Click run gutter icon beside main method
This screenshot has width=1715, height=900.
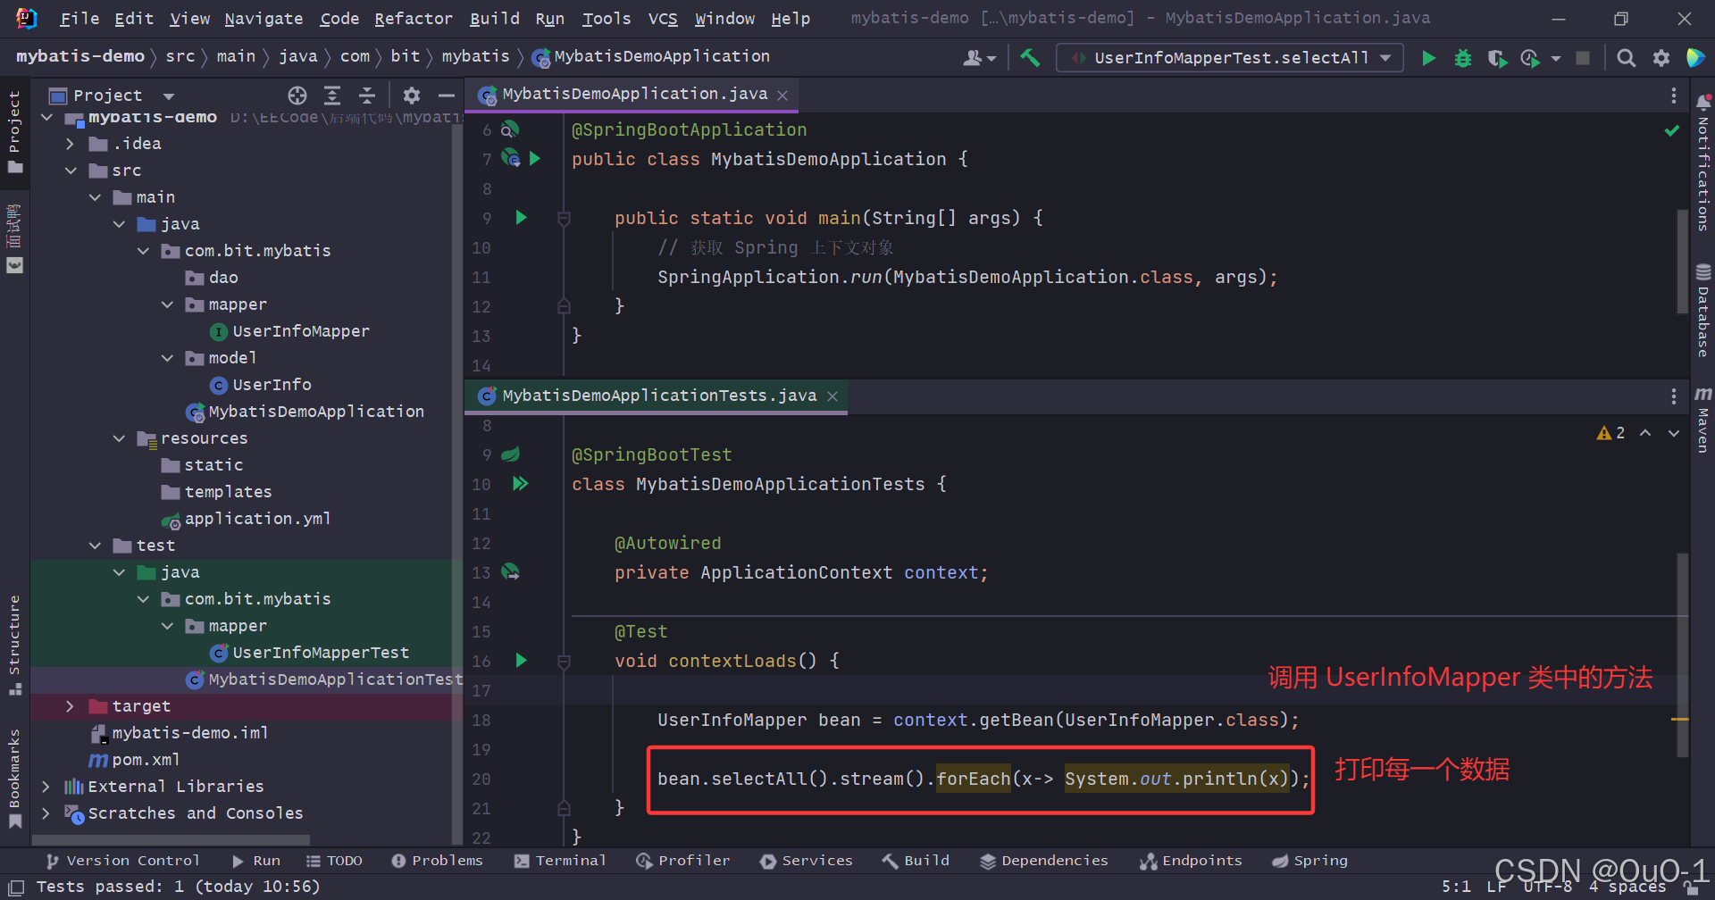tap(522, 217)
